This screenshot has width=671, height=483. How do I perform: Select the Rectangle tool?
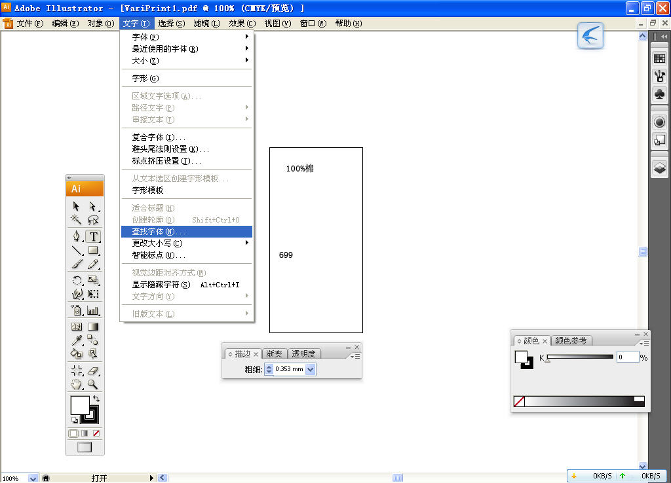click(93, 251)
